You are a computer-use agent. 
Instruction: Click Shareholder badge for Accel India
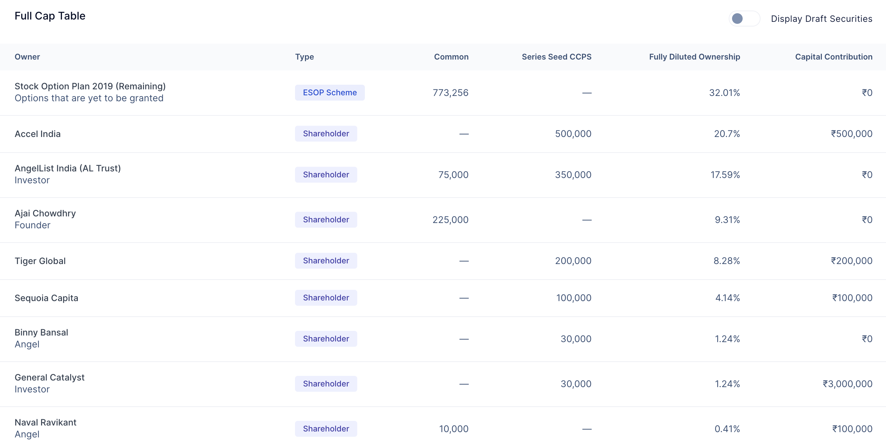point(326,134)
